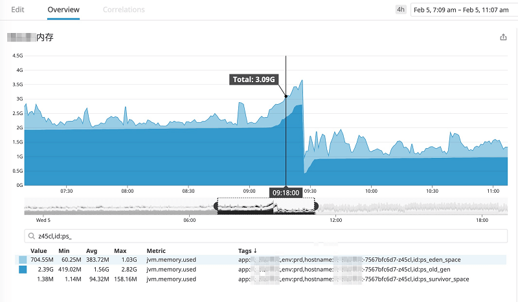This screenshot has width=518, height=302.
Task: Click the magnifying glass search icon
Action: (x=30, y=235)
